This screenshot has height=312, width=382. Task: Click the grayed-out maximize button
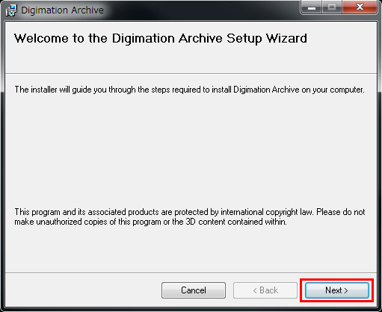[x=332, y=7]
